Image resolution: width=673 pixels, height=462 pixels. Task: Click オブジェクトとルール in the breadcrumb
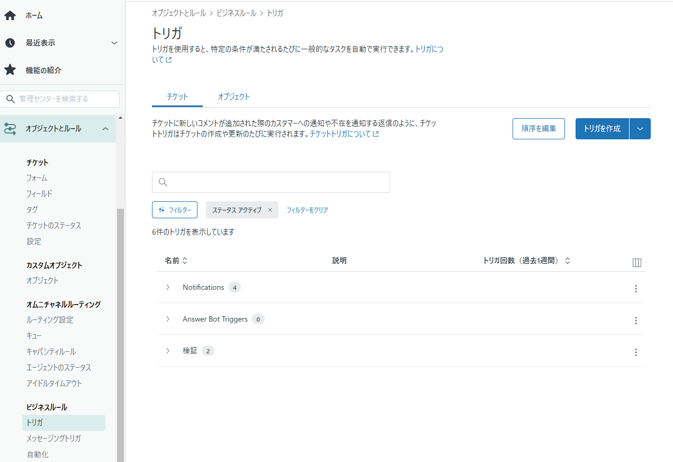pyautogui.click(x=179, y=13)
